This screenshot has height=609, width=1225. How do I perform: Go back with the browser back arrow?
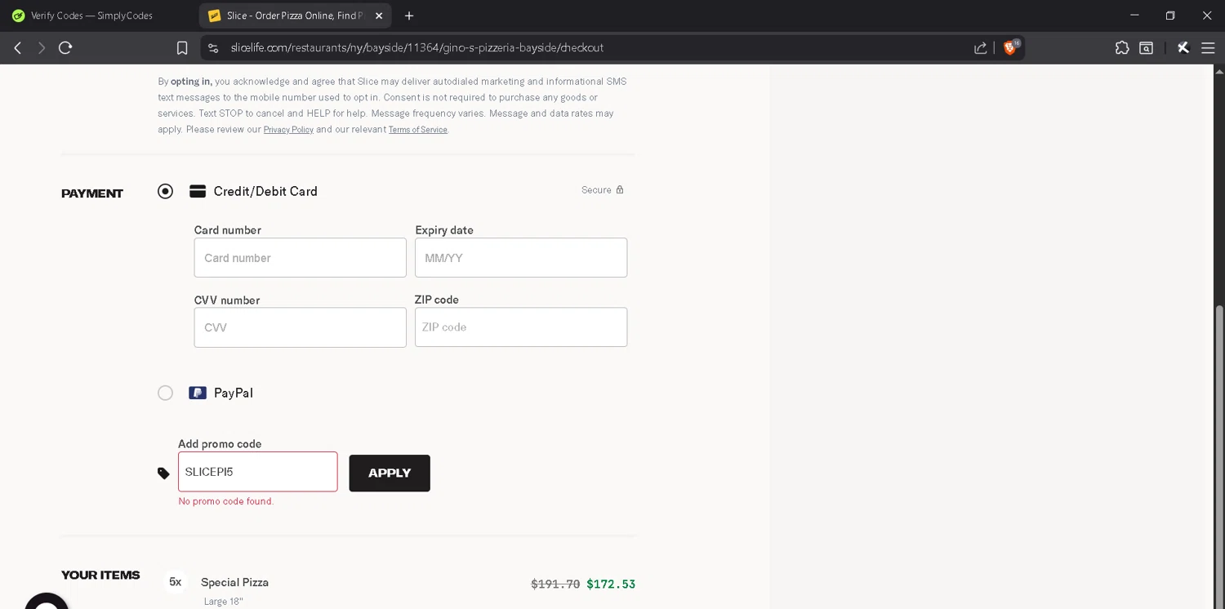[x=17, y=48]
